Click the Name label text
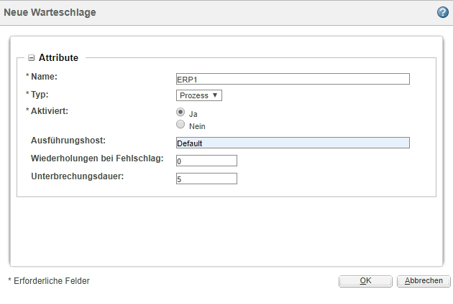Image resolution: width=453 pixels, height=304 pixels. [x=45, y=76]
